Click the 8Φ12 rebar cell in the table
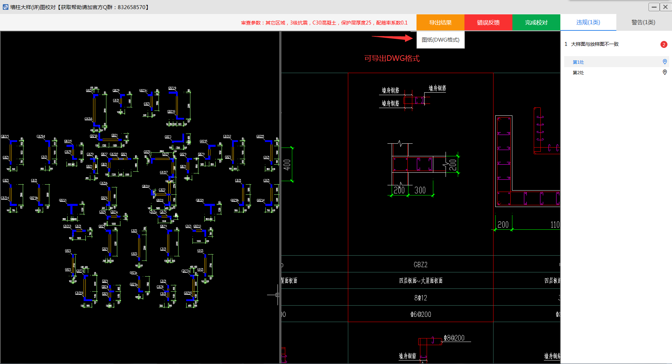 click(x=420, y=298)
